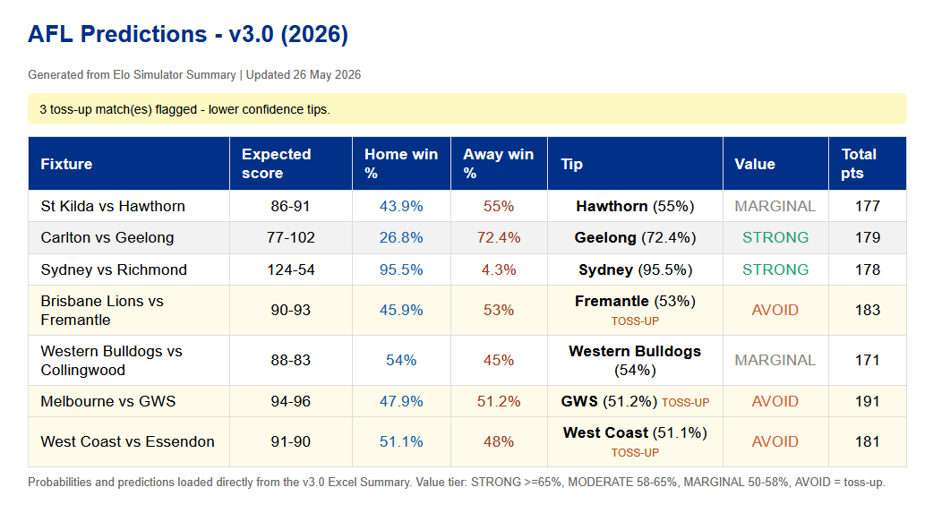Image resolution: width=942 pixels, height=513 pixels.
Task: Click expected score 86-91
Action: point(291,206)
